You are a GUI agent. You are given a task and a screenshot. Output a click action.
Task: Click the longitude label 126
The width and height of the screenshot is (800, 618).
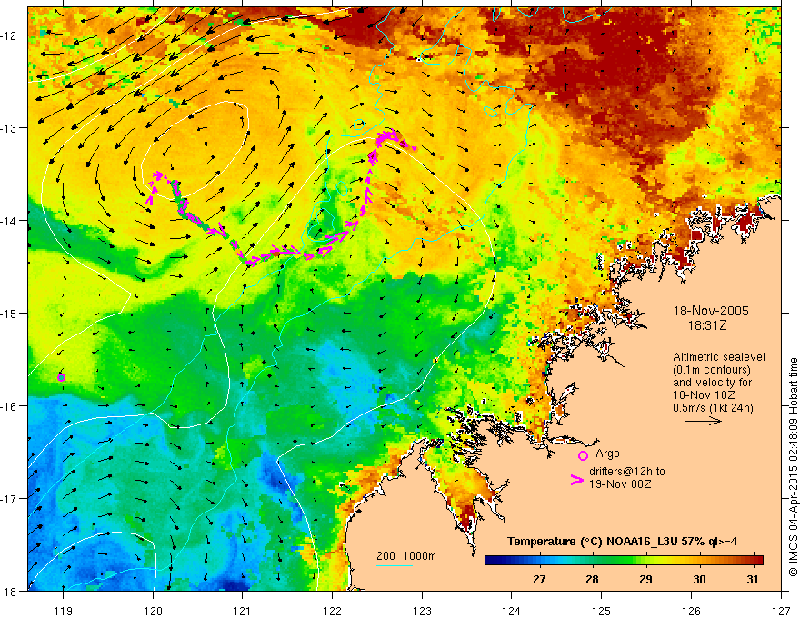coord(691,611)
